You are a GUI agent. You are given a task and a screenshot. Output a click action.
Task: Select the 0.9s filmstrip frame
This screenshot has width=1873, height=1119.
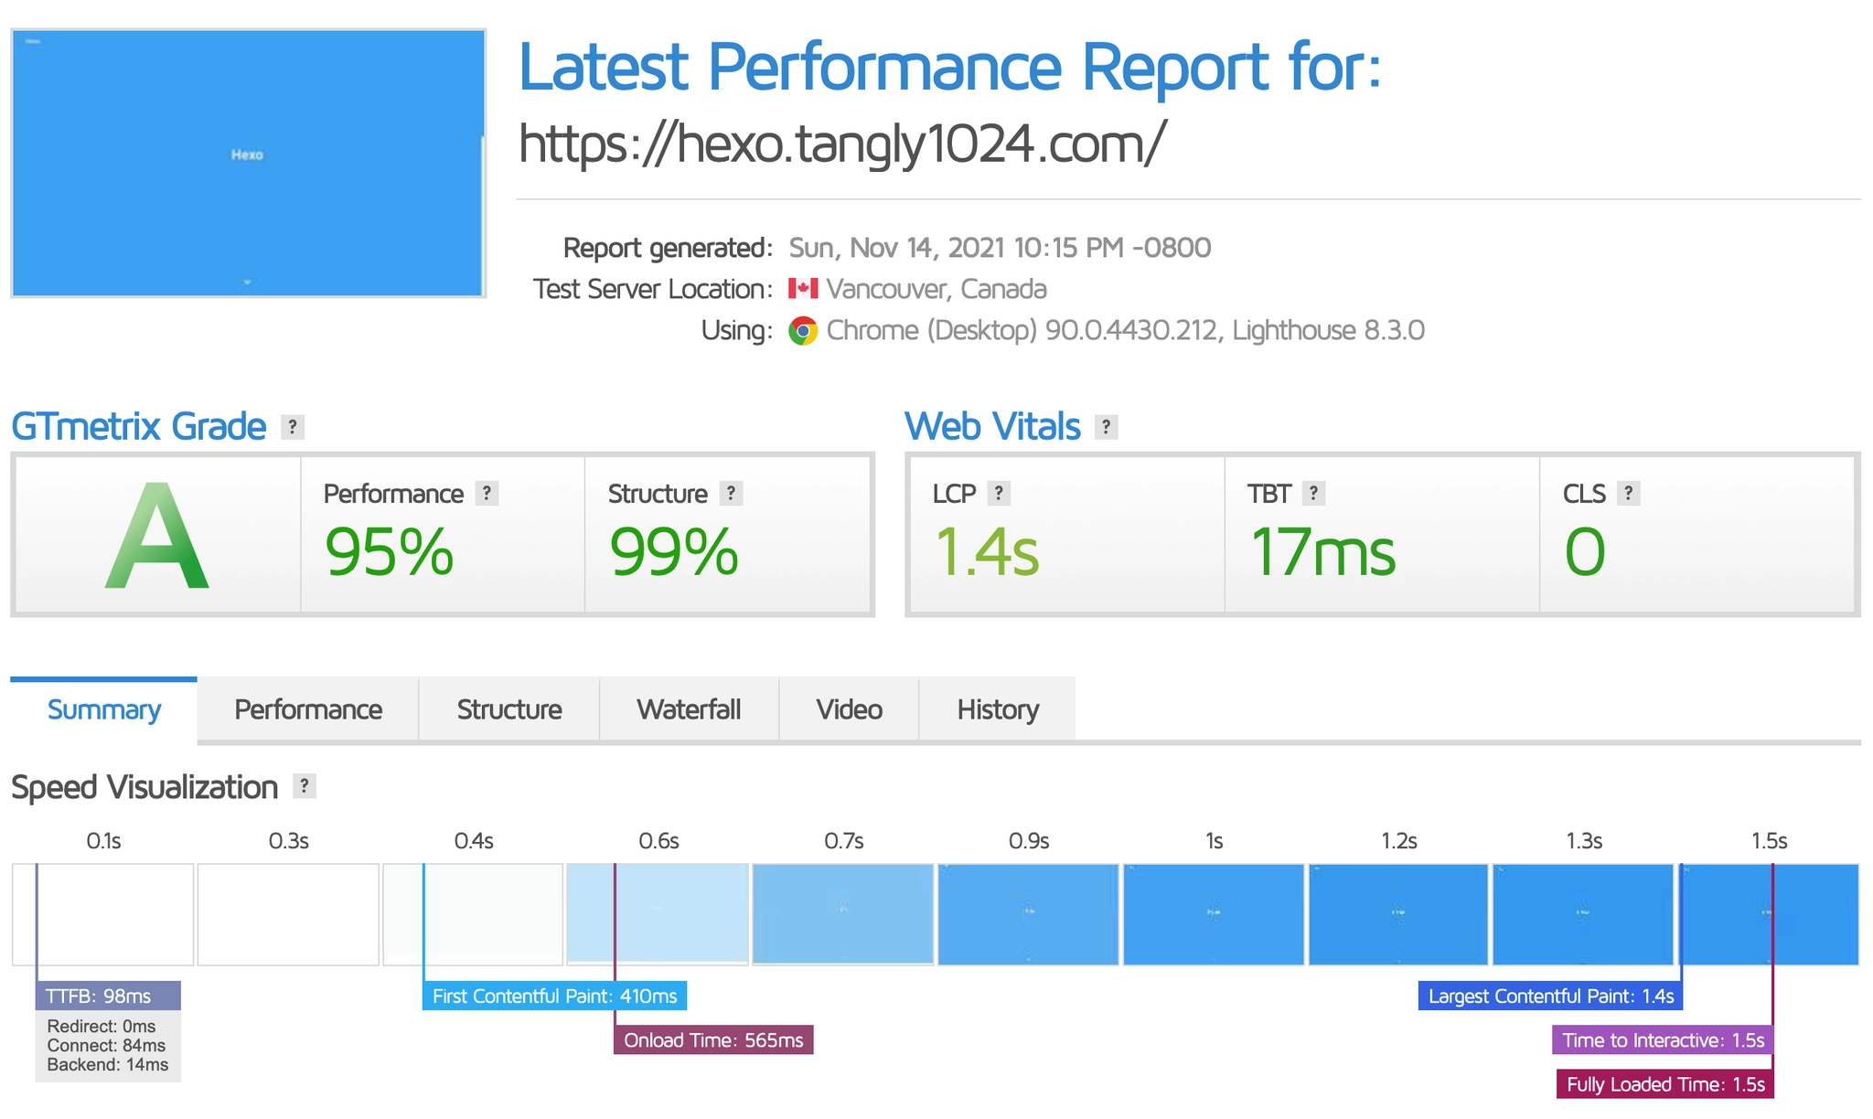(x=1028, y=914)
